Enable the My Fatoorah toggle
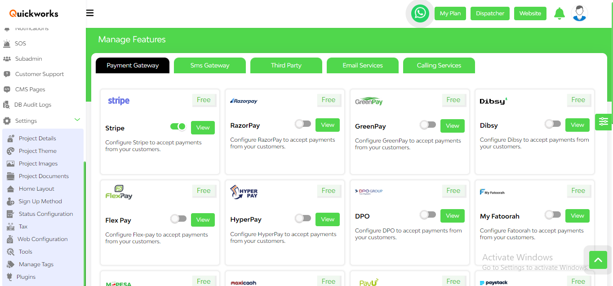 coord(553,214)
